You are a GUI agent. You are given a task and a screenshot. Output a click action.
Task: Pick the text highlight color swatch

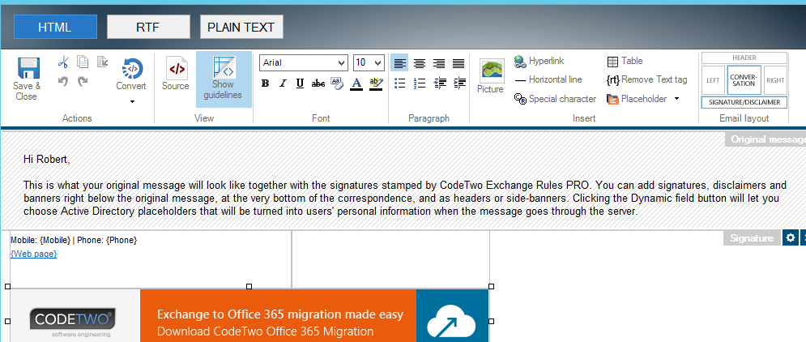point(376,83)
